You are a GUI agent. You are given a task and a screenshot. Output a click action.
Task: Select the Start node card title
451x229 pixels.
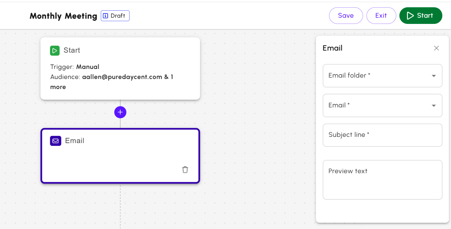(72, 51)
